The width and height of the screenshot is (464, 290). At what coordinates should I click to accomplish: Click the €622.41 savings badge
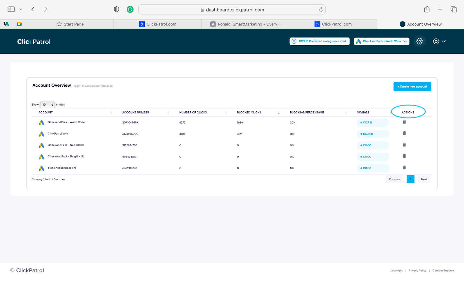(x=373, y=134)
